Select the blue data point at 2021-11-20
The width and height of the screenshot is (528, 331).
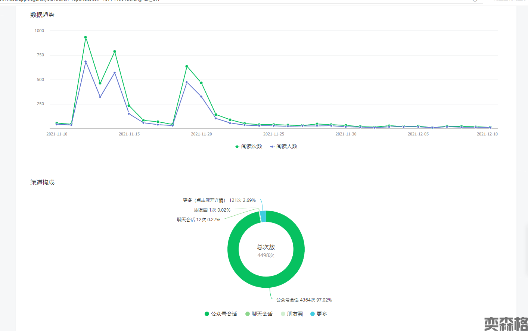(201, 97)
